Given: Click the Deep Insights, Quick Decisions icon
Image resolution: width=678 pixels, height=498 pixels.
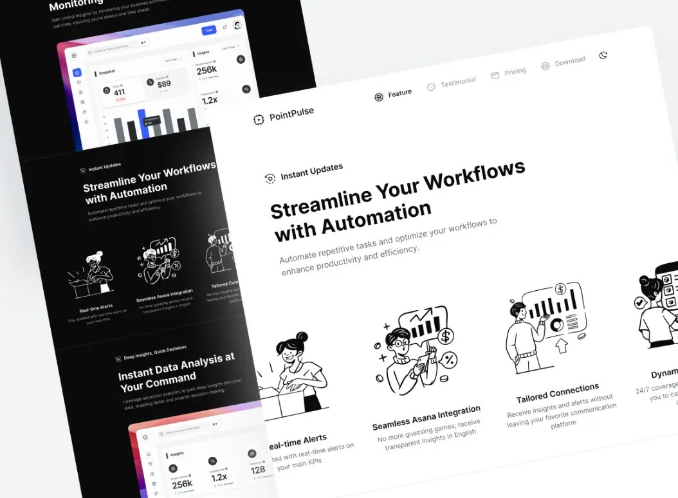Looking at the screenshot, I should [118, 359].
